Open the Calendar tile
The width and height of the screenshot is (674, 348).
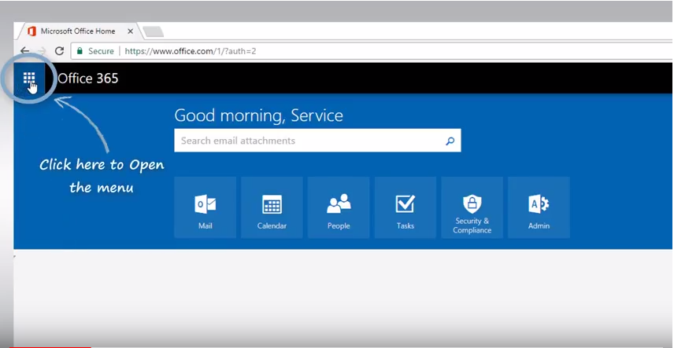pyautogui.click(x=272, y=207)
